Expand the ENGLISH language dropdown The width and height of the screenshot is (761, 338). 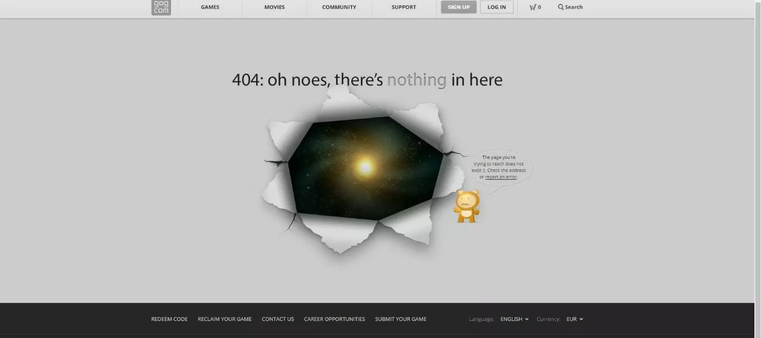pos(514,319)
